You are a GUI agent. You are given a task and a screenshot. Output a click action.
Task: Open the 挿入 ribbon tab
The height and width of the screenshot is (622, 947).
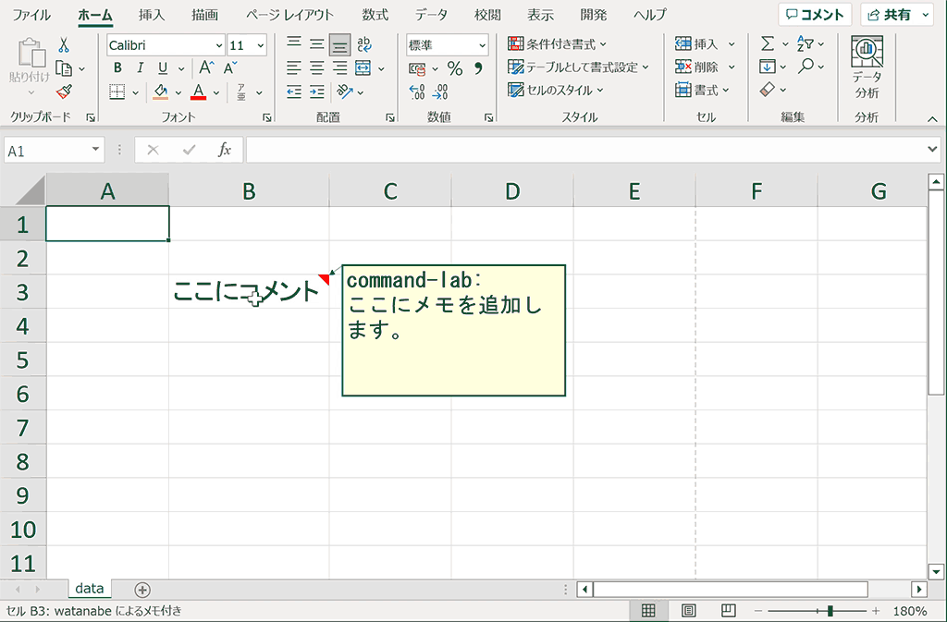tap(152, 15)
